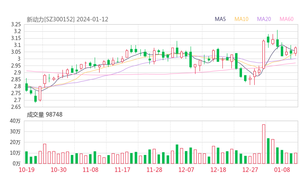Click the 30万 volume axis label

(15, 131)
